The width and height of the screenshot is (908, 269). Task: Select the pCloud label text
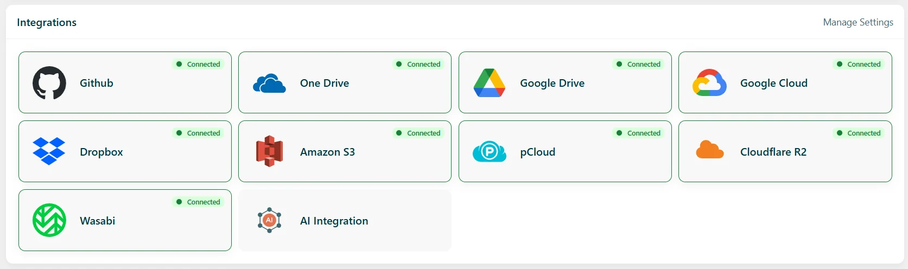point(537,152)
